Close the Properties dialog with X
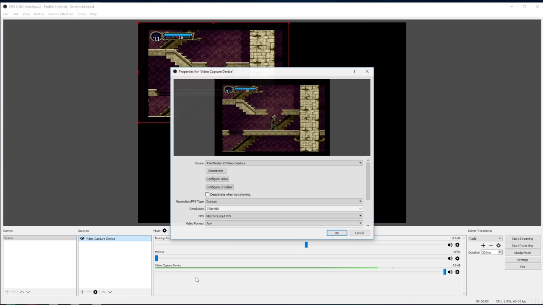Image resolution: width=543 pixels, height=305 pixels. [367, 72]
